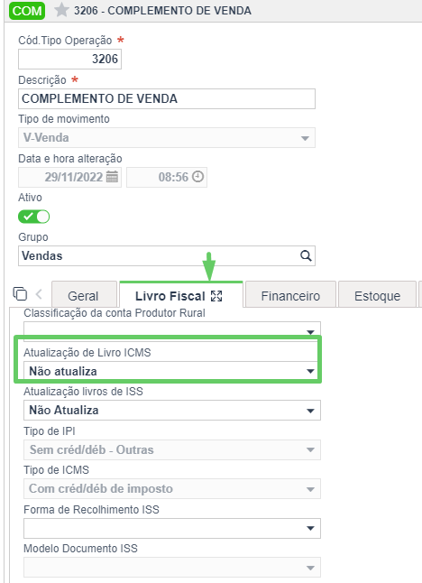This screenshot has height=583, width=422.
Task: Open the Estoque tab
Action: (x=377, y=296)
